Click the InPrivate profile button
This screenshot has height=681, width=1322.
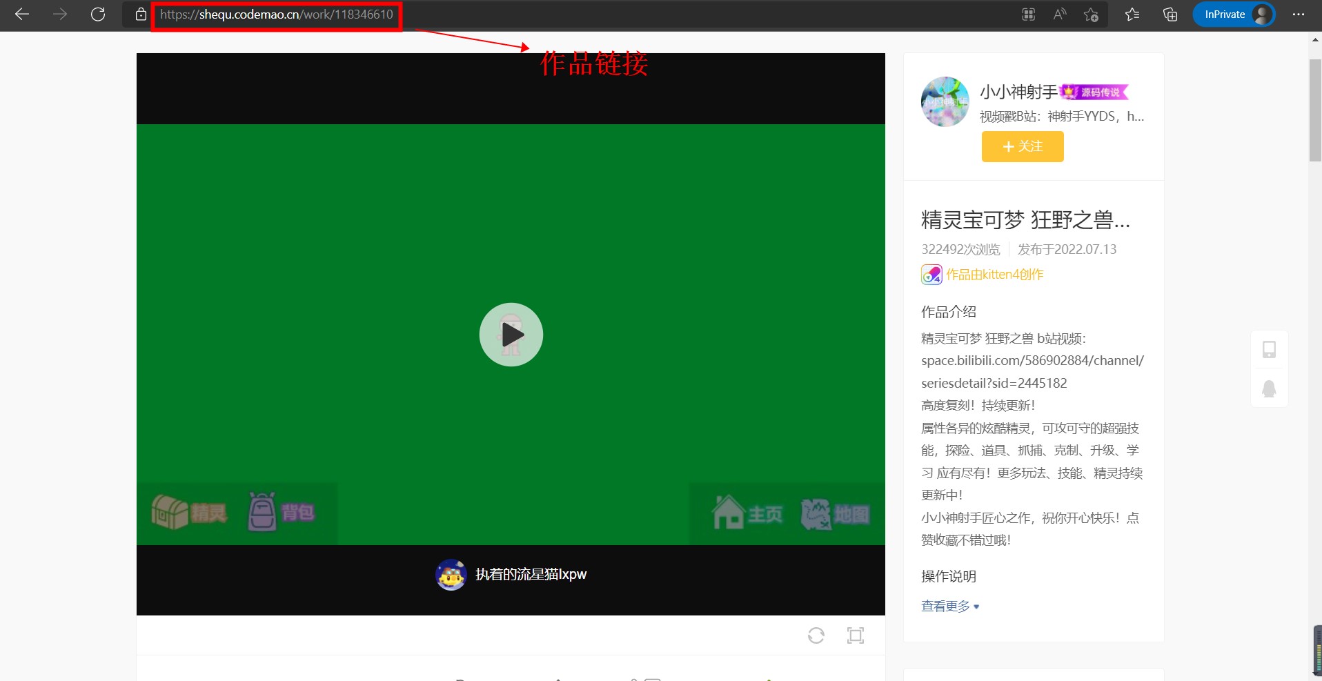(x=1234, y=14)
